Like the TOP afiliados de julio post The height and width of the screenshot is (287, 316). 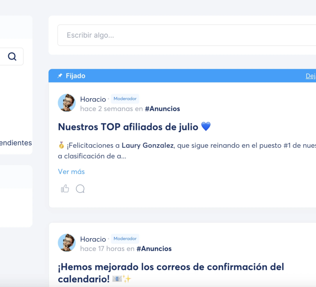tap(65, 189)
